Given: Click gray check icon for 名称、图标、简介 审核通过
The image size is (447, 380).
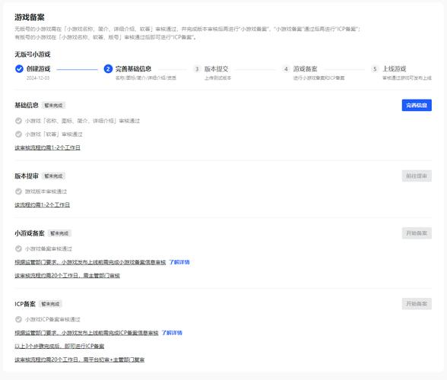Looking at the screenshot, I should [18, 121].
